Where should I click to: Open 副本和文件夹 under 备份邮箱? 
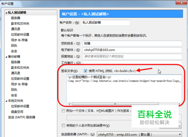click(20, 68)
